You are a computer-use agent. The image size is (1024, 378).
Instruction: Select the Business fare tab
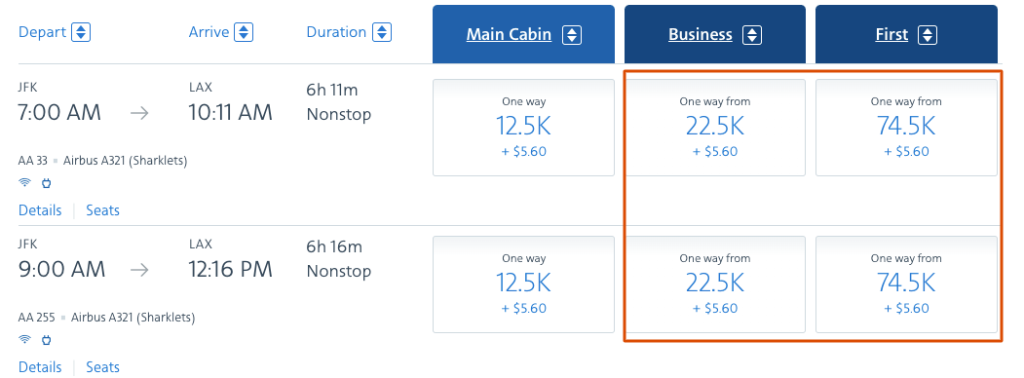[715, 35]
